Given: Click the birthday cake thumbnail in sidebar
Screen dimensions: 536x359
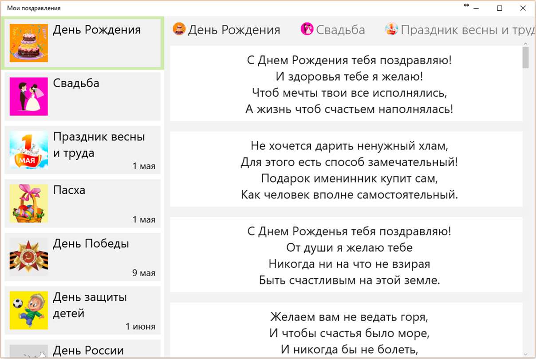Looking at the screenshot, I should point(29,43).
